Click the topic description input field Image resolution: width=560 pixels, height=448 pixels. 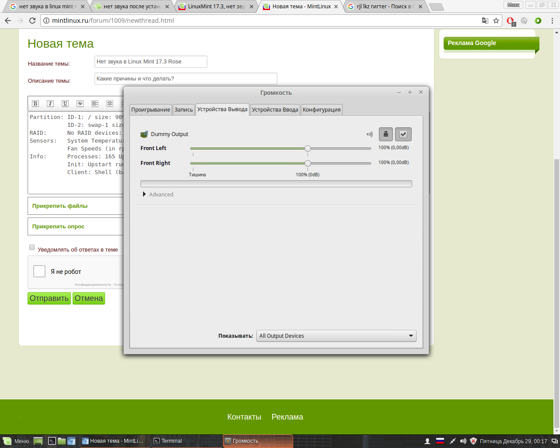(x=186, y=79)
